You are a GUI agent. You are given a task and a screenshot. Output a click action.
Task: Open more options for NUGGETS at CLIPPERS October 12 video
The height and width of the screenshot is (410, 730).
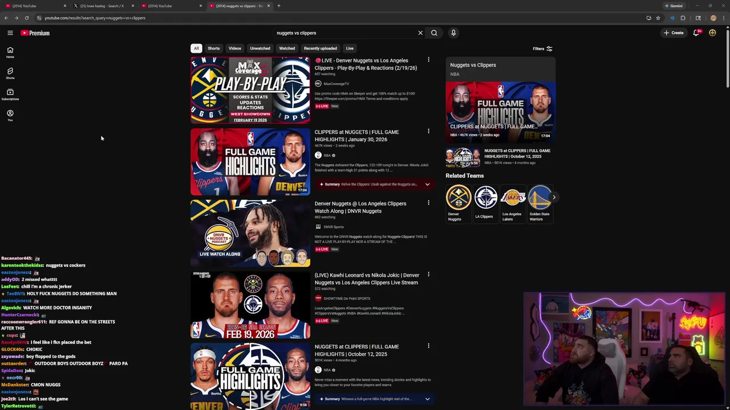point(428,346)
